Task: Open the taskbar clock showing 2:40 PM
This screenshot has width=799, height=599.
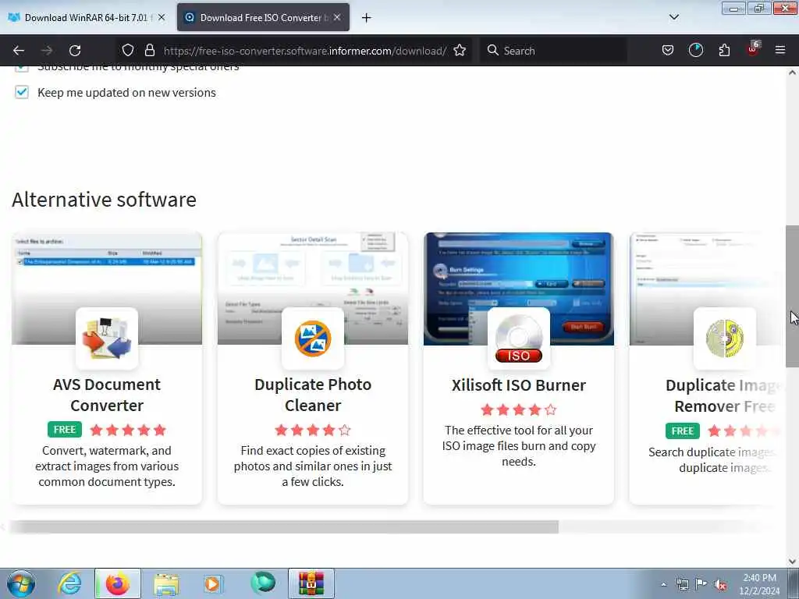Action: (759, 584)
